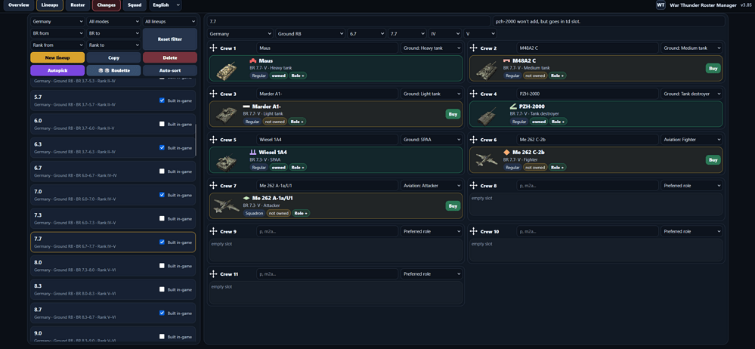Toggle Built in-game for the 5.7 lineup
Image resolution: width=755 pixels, height=349 pixels.
pyautogui.click(x=162, y=100)
